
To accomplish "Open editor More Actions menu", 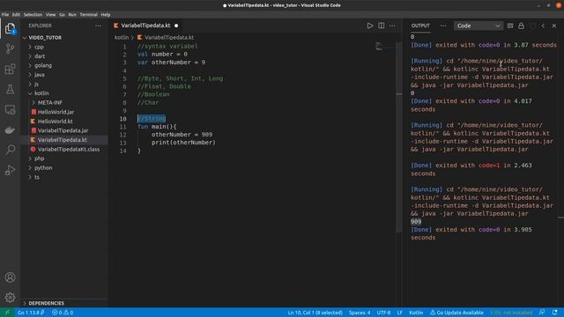I will (x=392, y=26).
